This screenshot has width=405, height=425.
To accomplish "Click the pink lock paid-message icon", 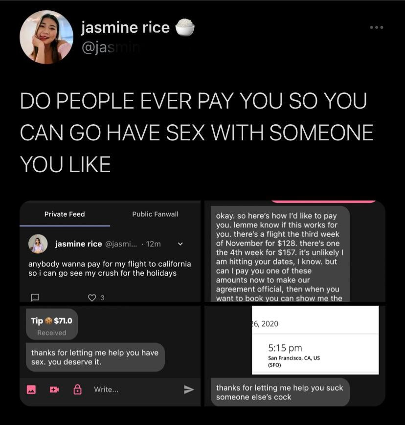I will (78, 389).
